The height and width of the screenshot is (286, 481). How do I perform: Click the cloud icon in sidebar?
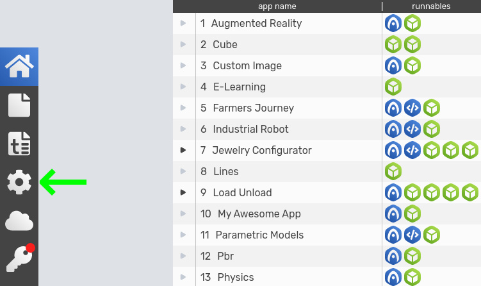coord(19,221)
